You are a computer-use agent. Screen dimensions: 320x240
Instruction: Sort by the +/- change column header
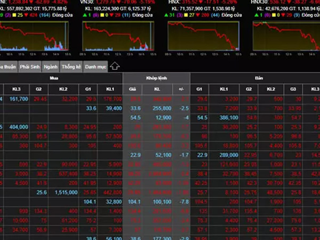tap(181, 89)
